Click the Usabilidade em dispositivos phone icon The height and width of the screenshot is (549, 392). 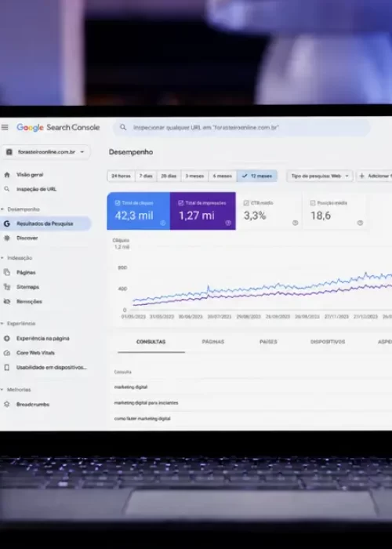click(x=6, y=367)
